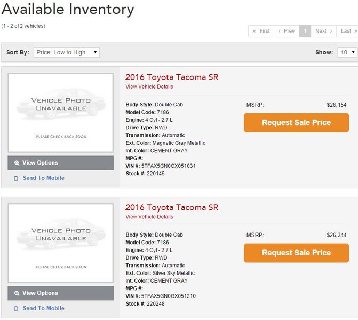Click phone icon for stock 220248
Screen dimensions: 358x320
[16, 309]
